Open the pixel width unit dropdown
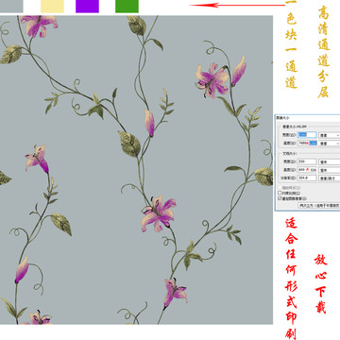This screenshot has width=340, height=340. click(330, 135)
